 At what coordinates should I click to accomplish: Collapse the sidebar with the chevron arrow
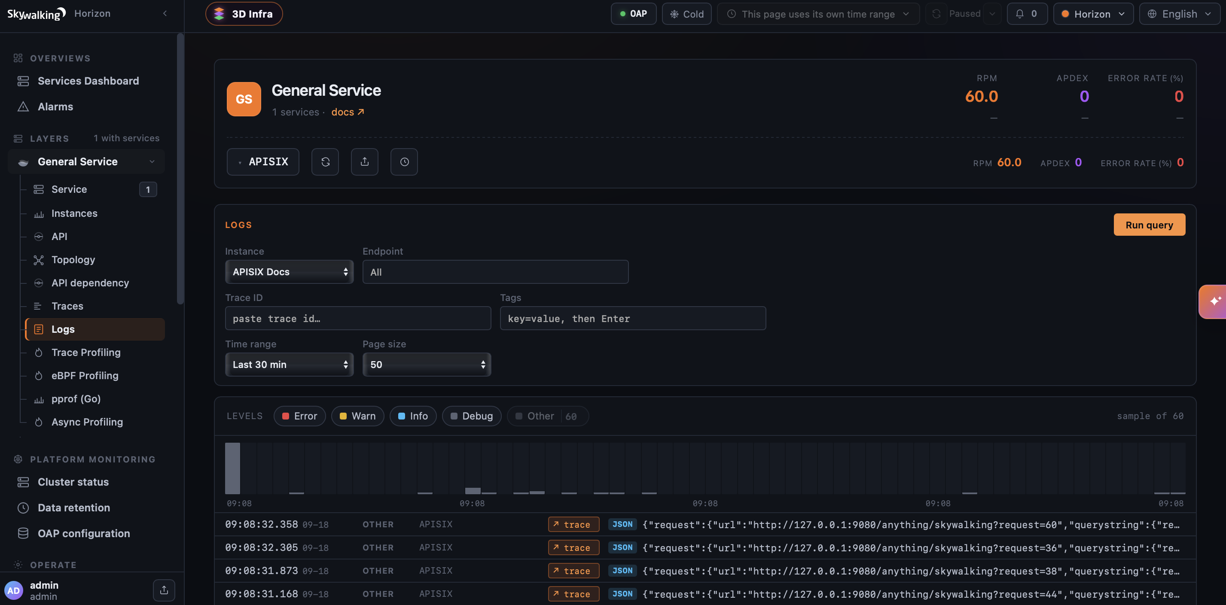(x=165, y=13)
